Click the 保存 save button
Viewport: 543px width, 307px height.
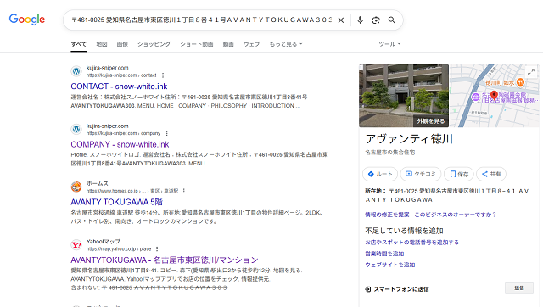coord(459,174)
